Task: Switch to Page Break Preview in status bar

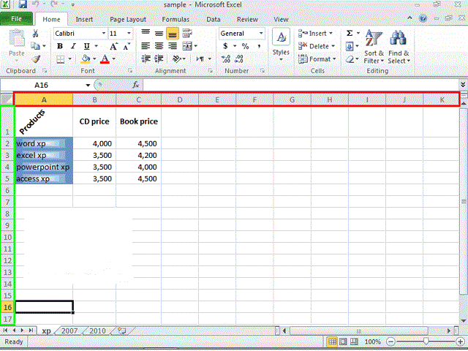Action: coord(354,341)
